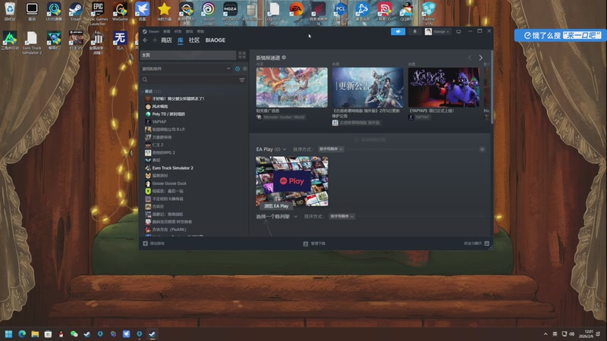
Task: Switch to the 社区 tab
Action: pyautogui.click(x=194, y=40)
